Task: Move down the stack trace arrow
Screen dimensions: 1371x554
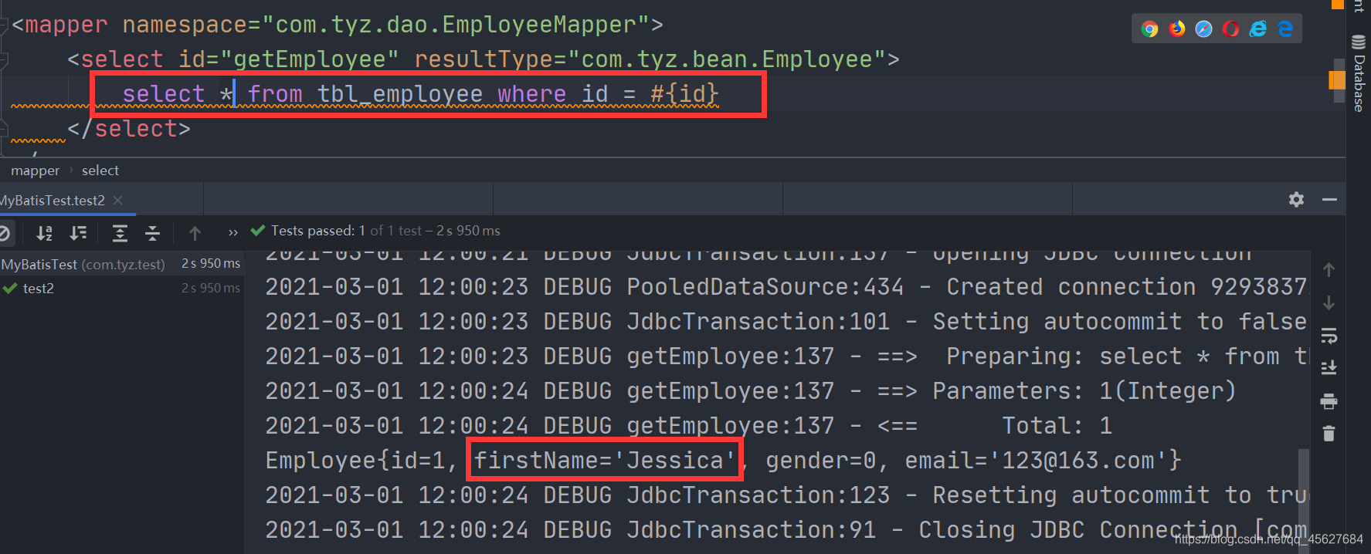Action: [x=1329, y=303]
